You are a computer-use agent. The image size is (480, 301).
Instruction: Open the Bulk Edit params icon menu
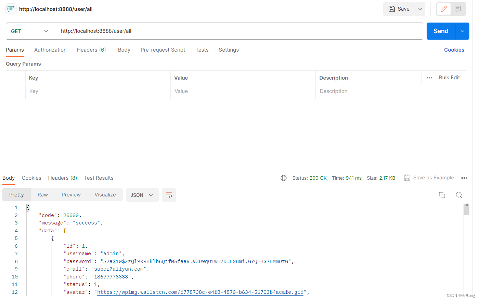[429, 78]
